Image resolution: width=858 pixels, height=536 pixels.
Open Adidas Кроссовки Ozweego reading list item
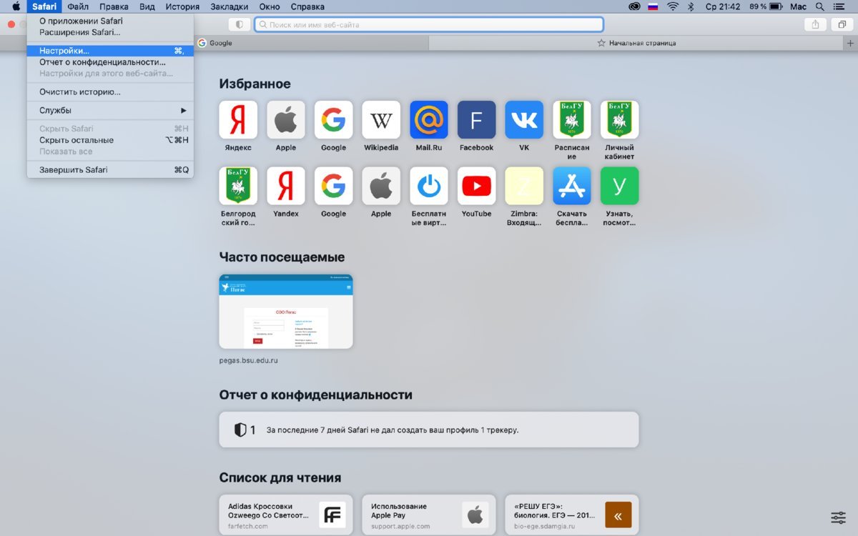pyautogui.click(x=286, y=515)
